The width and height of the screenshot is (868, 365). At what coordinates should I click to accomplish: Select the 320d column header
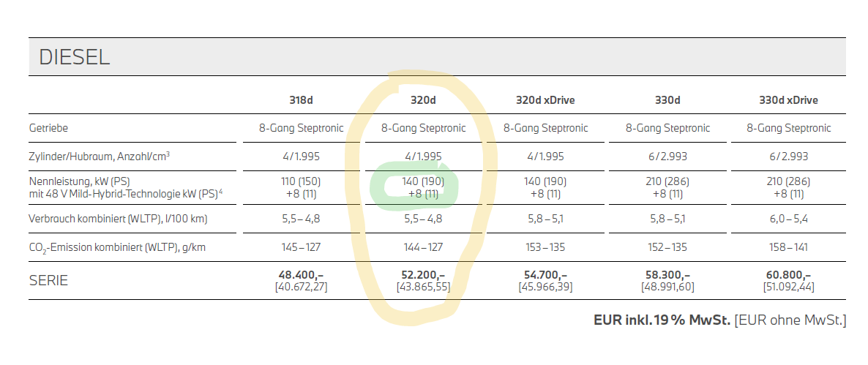click(424, 100)
